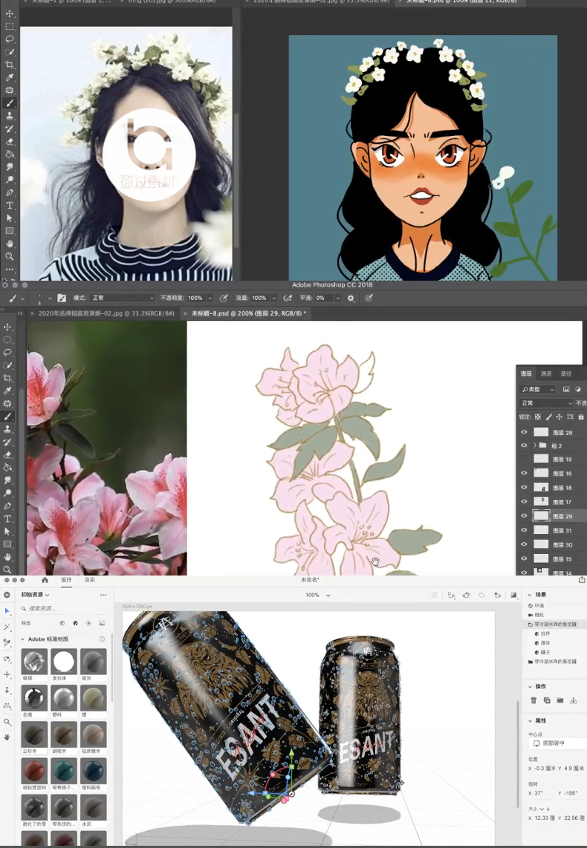Click the group folder icon under 操作
587x848 pixels.
point(560,700)
